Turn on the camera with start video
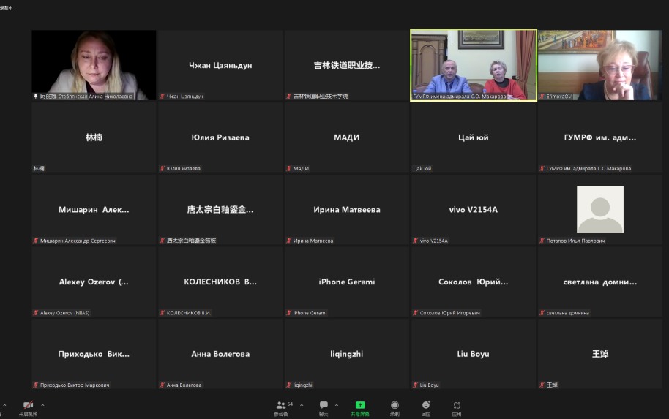This screenshot has height=419, width=669. coord(28,405)
